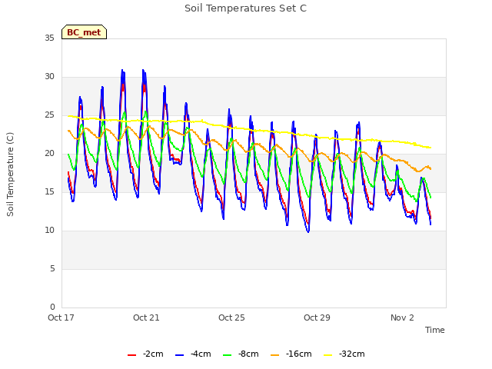Click the Time axis title

coord(435,330)
